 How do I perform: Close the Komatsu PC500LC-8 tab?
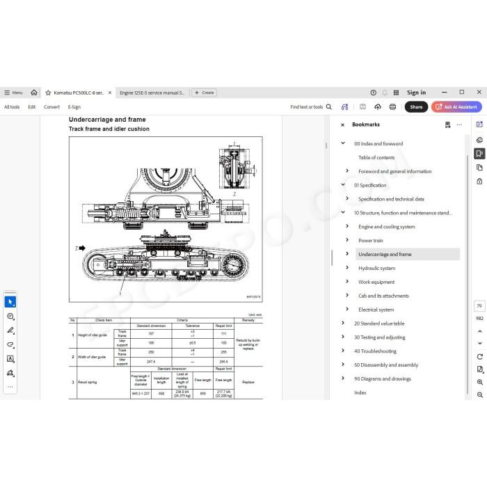pos(110,93)
